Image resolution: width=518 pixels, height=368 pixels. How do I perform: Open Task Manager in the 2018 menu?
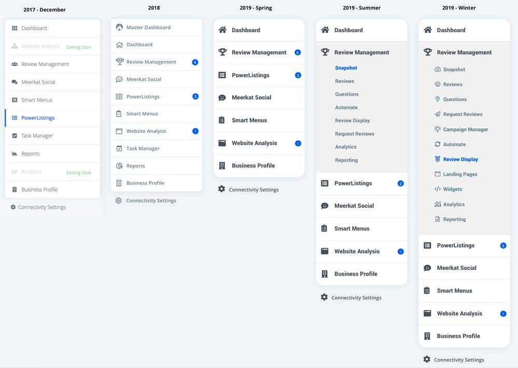click(x=156, y=148)
